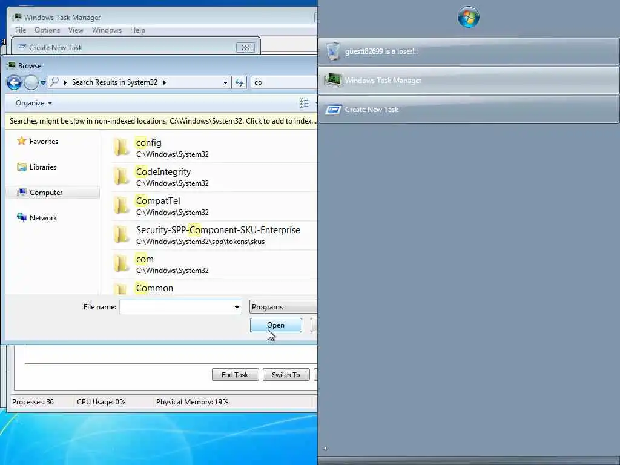
Task: Open the Windows menu in Task Manager
Action: [x=107, y=30]
